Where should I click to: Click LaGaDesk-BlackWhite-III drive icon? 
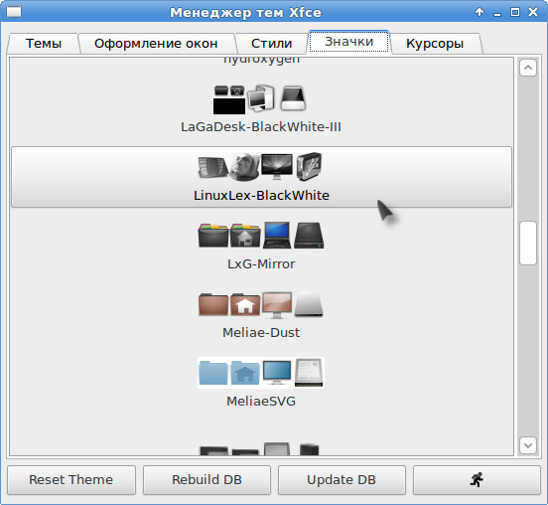point(293,98)
